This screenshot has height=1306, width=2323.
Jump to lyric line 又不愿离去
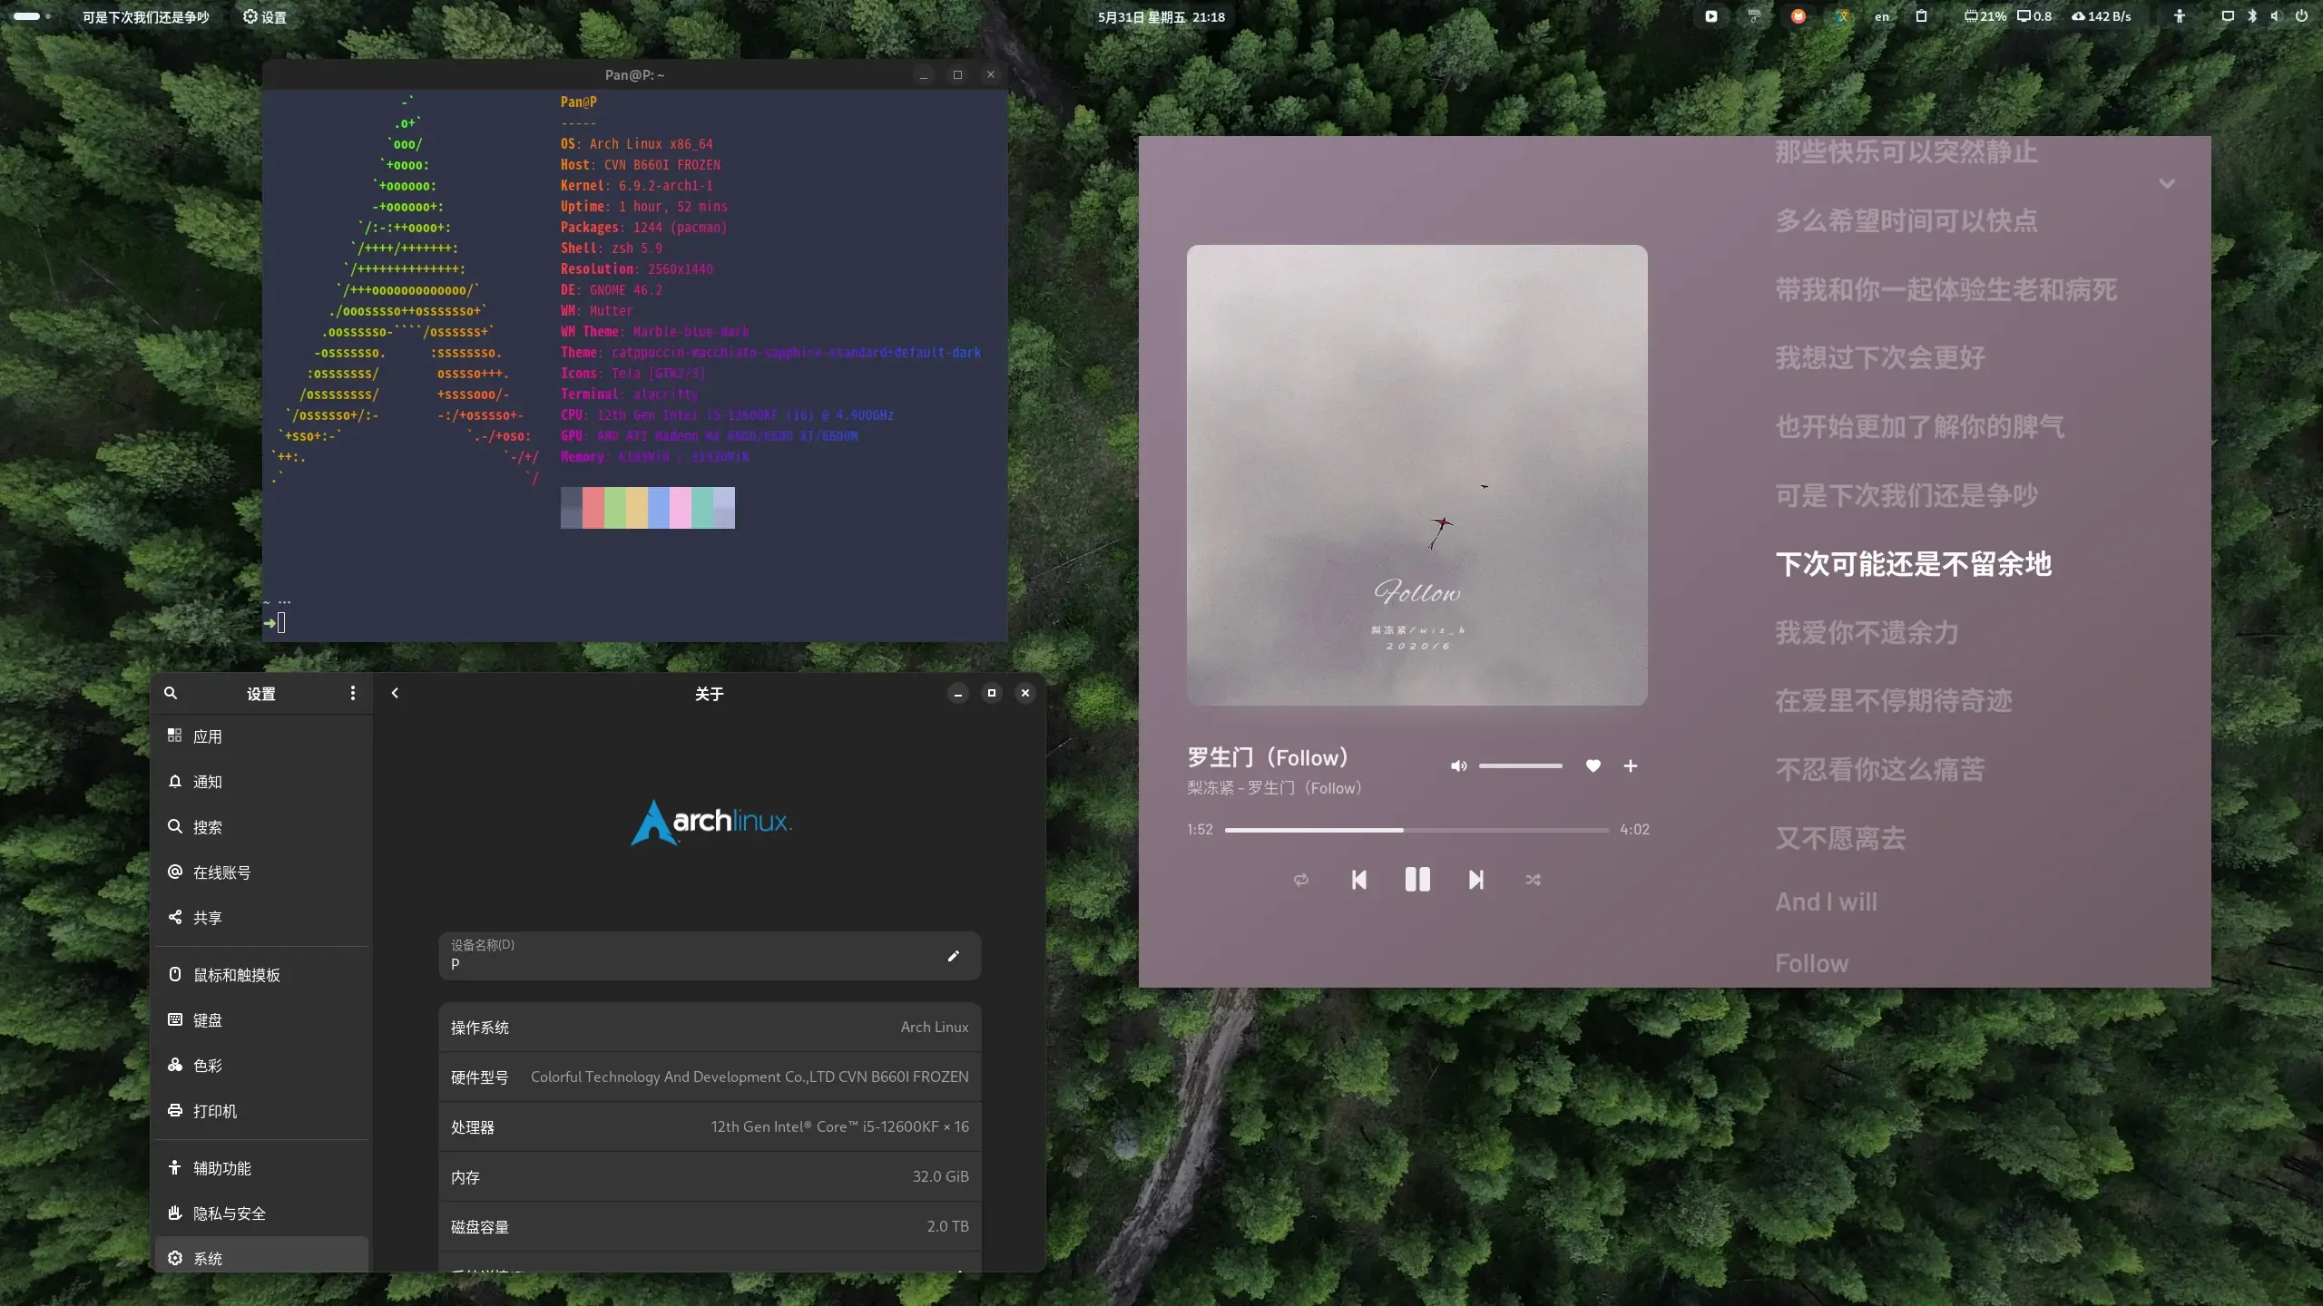point(1839,838)
